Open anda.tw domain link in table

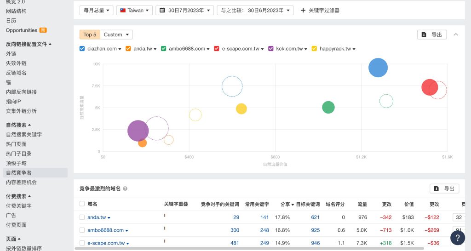pos(97,217)
